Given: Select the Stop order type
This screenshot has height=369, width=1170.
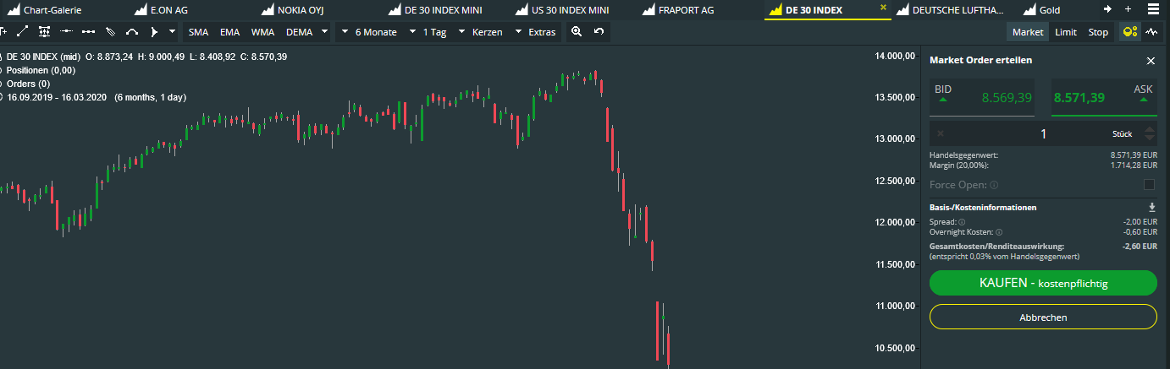Looking at the screenshot, I should click(1098, 32).
